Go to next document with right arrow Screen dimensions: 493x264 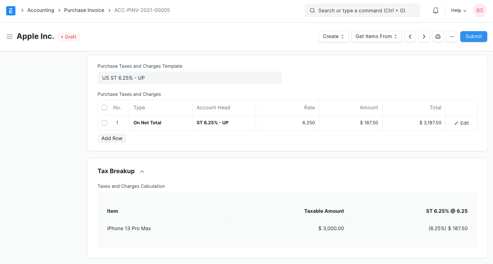[x=424, y=36]
